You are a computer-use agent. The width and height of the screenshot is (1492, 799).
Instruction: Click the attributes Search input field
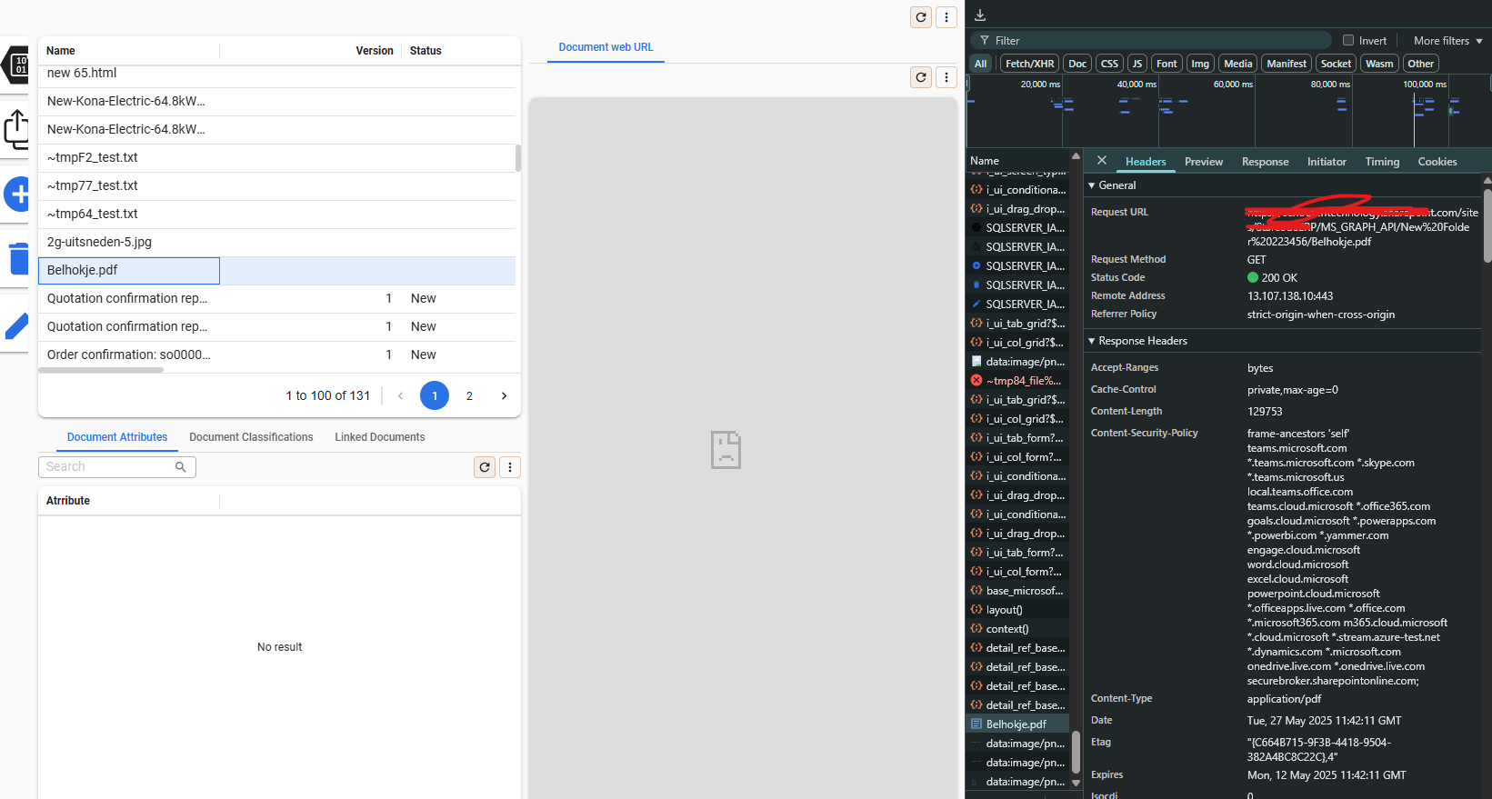point(116,466)
